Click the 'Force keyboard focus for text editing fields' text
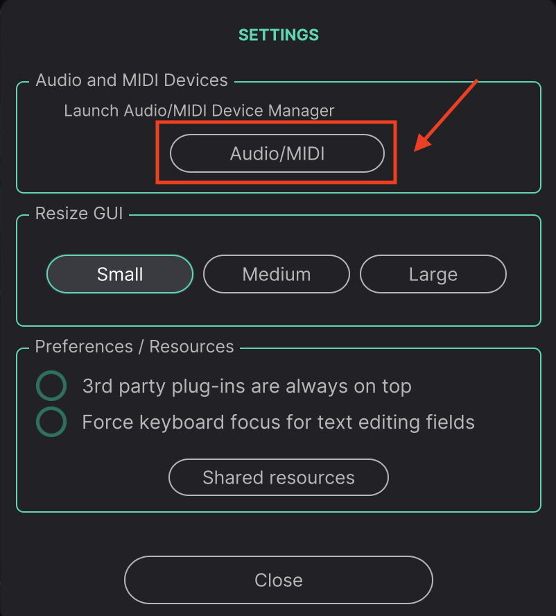The height and width of the screenshot is (616, 556). [279, 422]
